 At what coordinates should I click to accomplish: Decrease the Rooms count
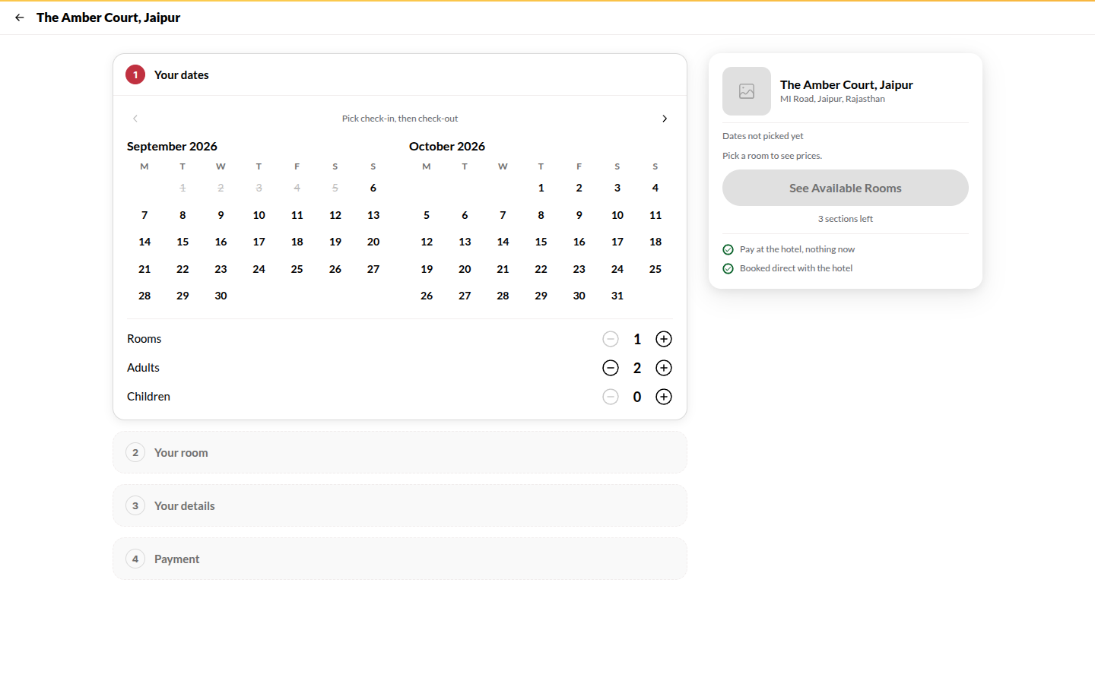click(611, 339)
